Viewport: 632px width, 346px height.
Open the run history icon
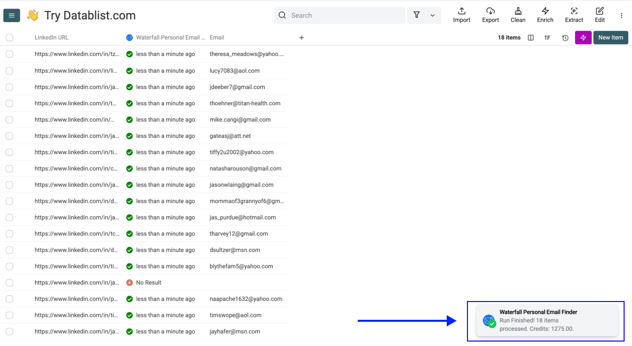coord(565,37)
